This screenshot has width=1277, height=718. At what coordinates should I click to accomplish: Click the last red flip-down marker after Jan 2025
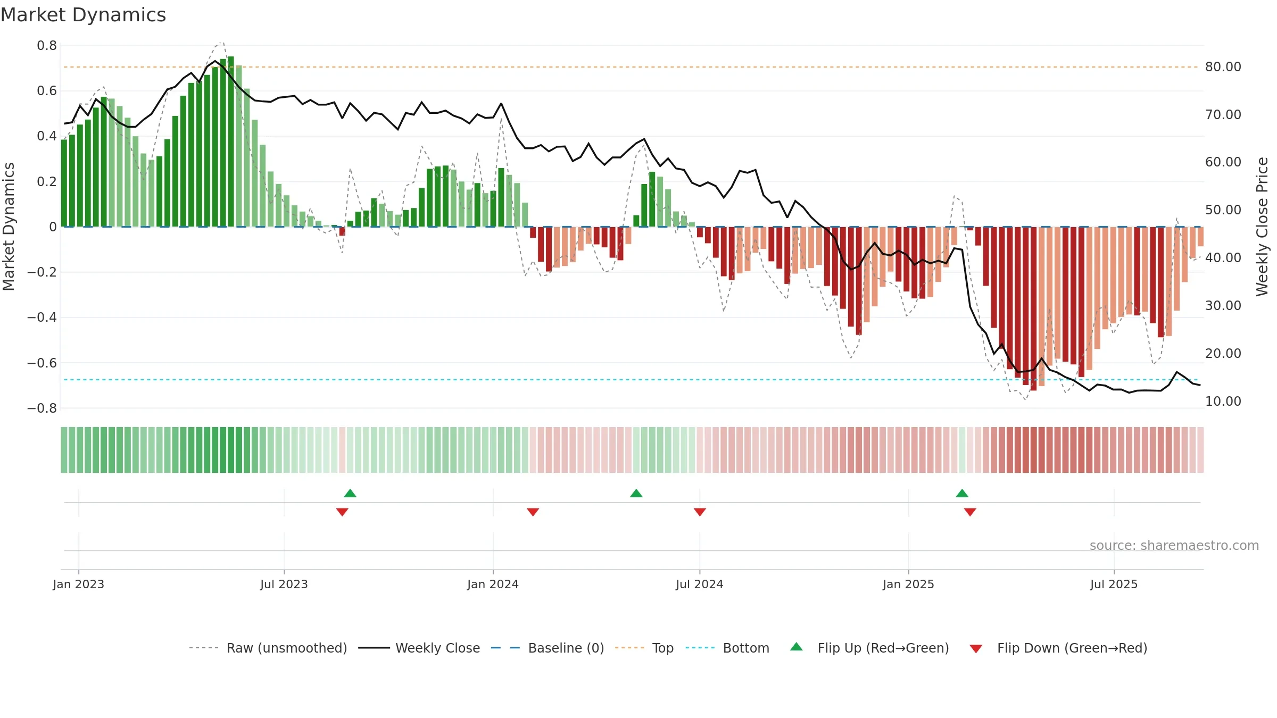coord(970,512)
